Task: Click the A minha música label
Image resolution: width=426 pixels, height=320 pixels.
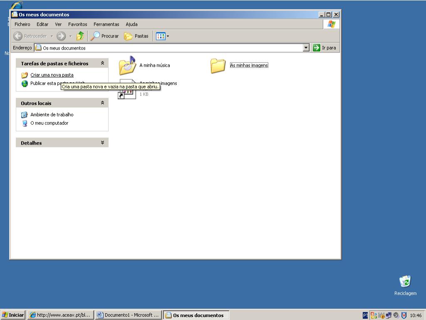Action: point(155,65)
